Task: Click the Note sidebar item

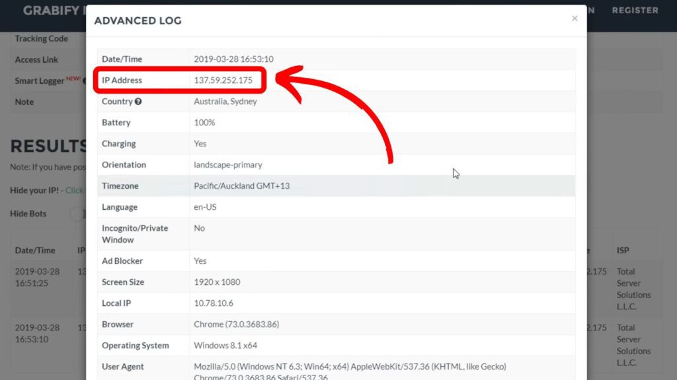Action: pyautogui.click(x=24, y=102)
